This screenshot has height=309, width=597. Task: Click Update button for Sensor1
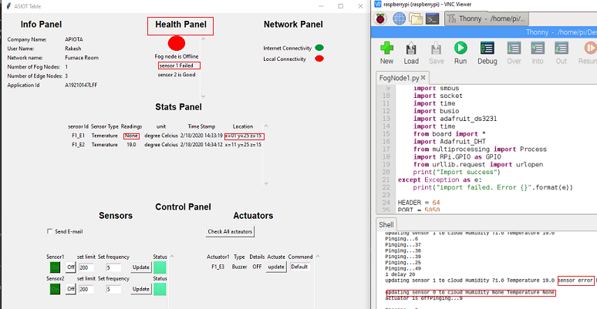[x=141, y=267]
